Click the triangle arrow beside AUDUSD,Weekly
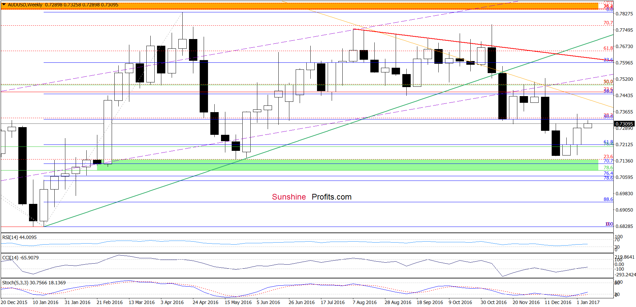Screen dimensions: 636x307 pos(4,5)
